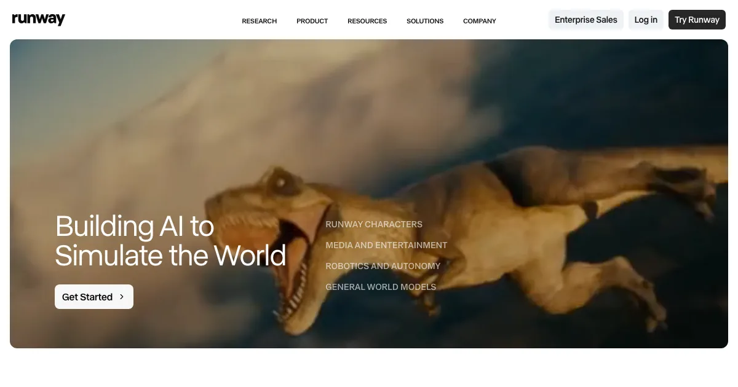Image resolution: width=738 pixels, height=387 pixels.
Task: Select the General World Models link
Action: tap(381, 287)
